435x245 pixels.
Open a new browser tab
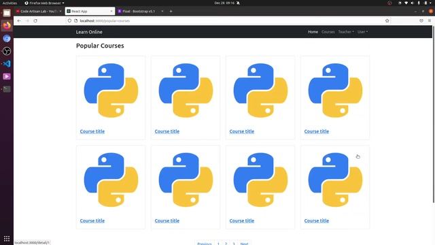click(x=171, y=12)
